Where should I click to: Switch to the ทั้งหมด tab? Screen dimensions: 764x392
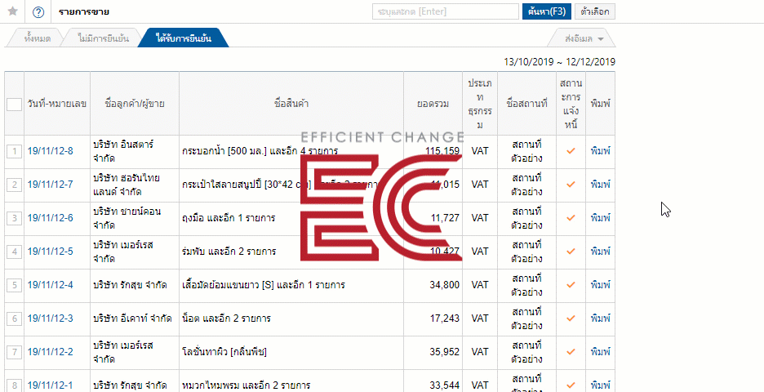[38, 38]
